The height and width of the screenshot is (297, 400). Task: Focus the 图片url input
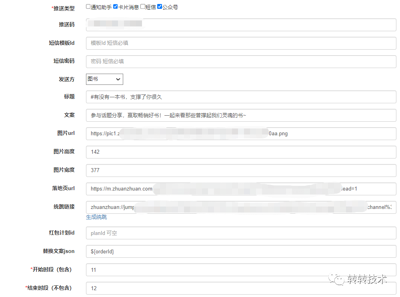pyautogui.click(x=241, y=134)
